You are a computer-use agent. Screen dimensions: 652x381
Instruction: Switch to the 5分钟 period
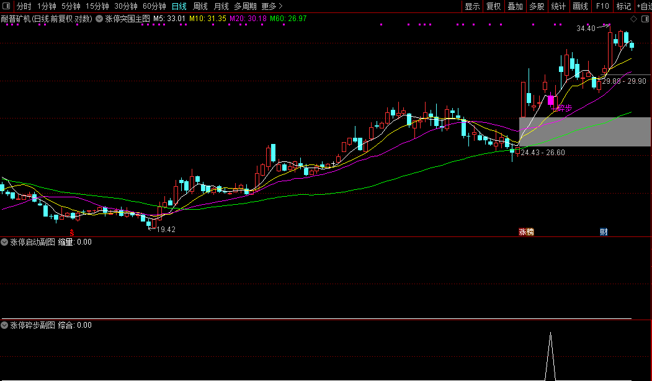tap(71, 6)
